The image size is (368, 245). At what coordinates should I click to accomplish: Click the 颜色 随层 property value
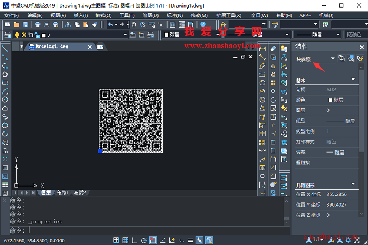(336, 100)
